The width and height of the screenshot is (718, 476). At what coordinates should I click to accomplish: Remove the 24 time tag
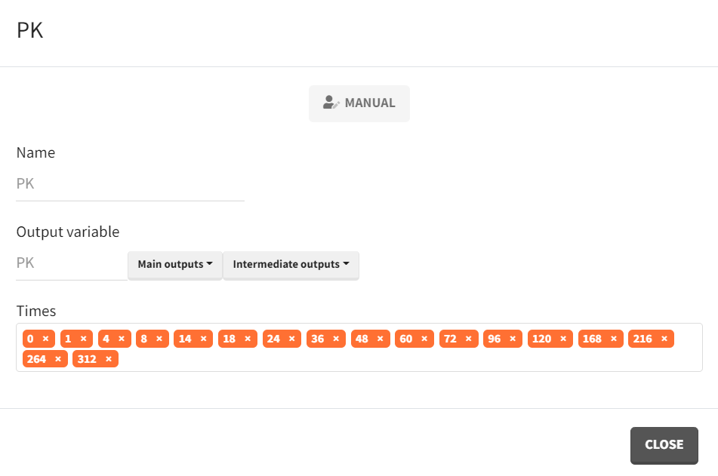291,339
